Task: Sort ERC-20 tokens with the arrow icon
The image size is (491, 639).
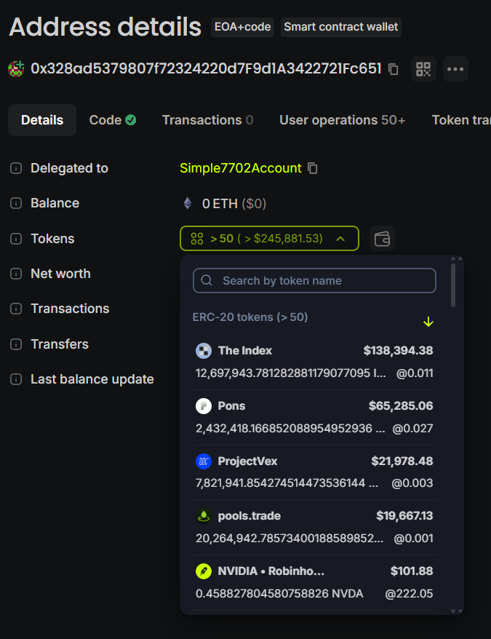Action: pos(428,322)
